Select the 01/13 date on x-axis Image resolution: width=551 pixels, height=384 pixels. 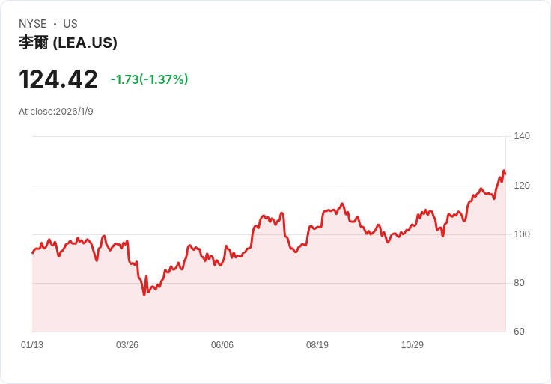click(x=32, y=345)
